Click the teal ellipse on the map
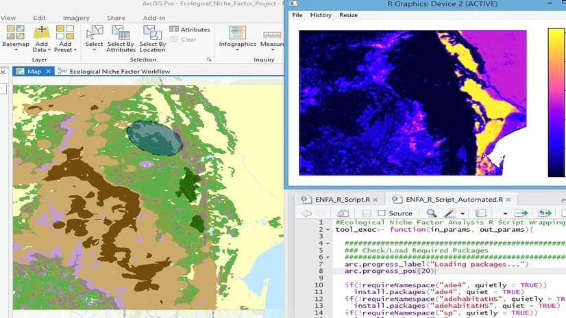The image size is (566, 318). pyautogui.click(x=154, y=138)
